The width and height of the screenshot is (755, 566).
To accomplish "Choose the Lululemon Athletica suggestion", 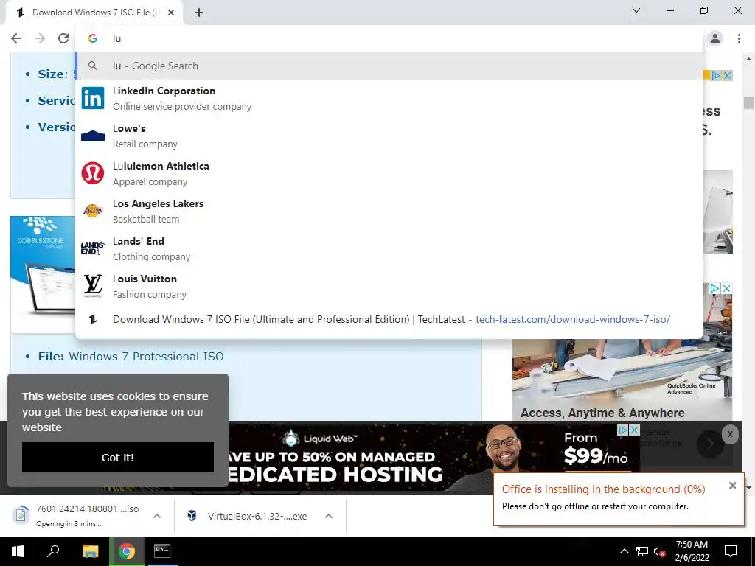I will (389, 173).
